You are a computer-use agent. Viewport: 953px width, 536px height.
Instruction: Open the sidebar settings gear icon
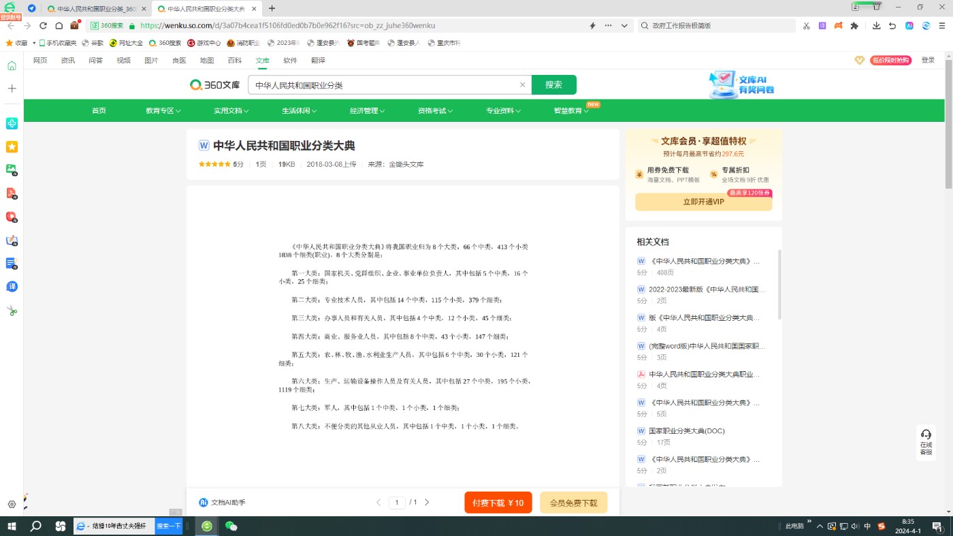point(12,505)
